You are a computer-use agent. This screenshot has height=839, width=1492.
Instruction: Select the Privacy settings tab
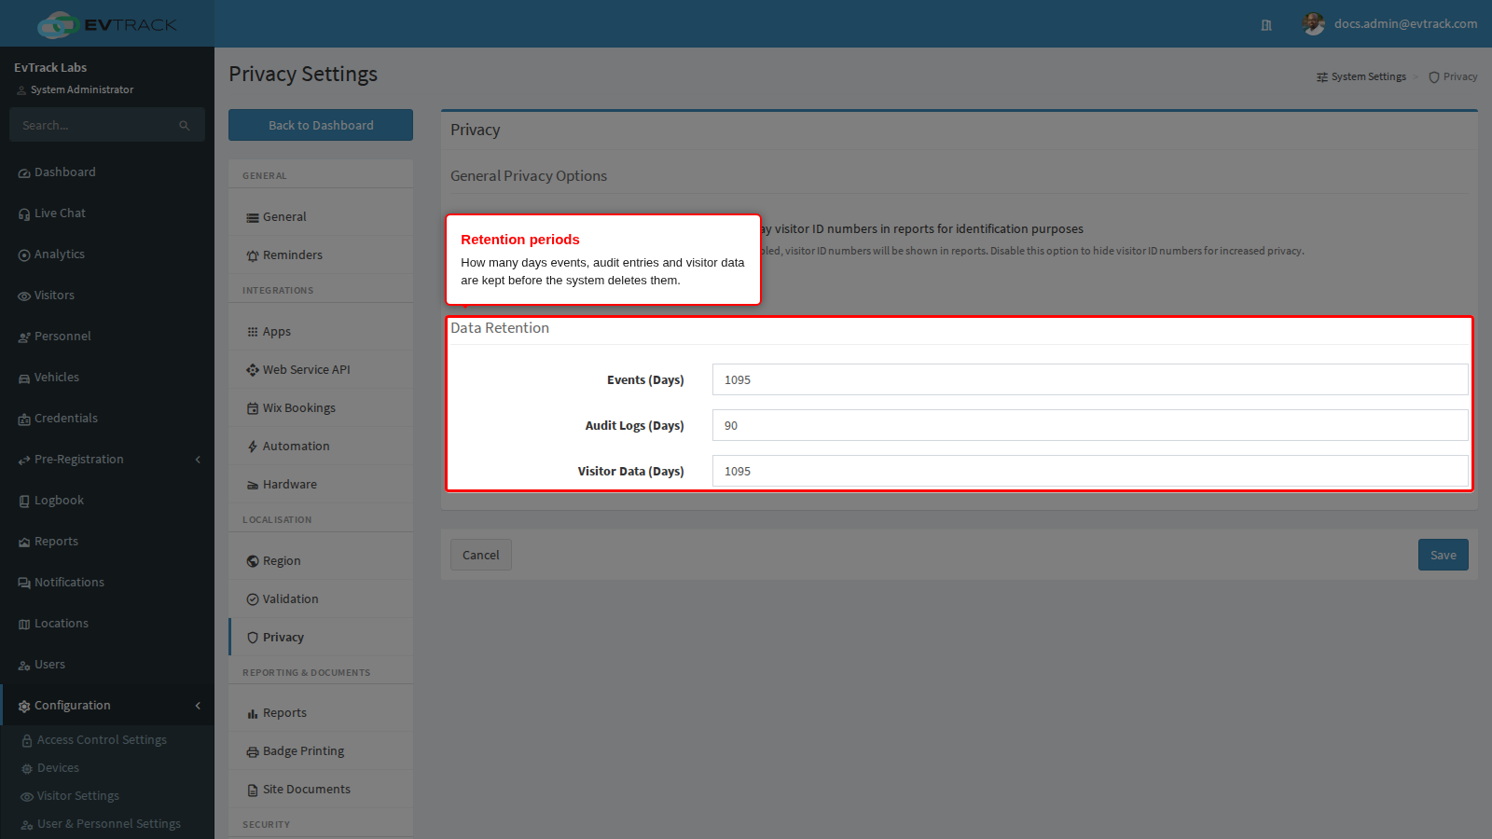(321, 638)
